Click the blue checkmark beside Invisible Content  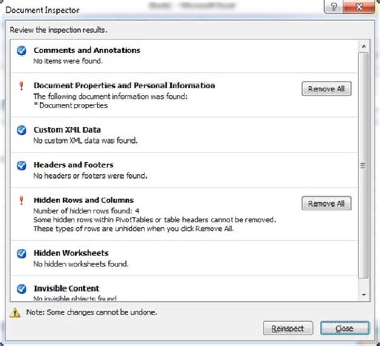22,289
